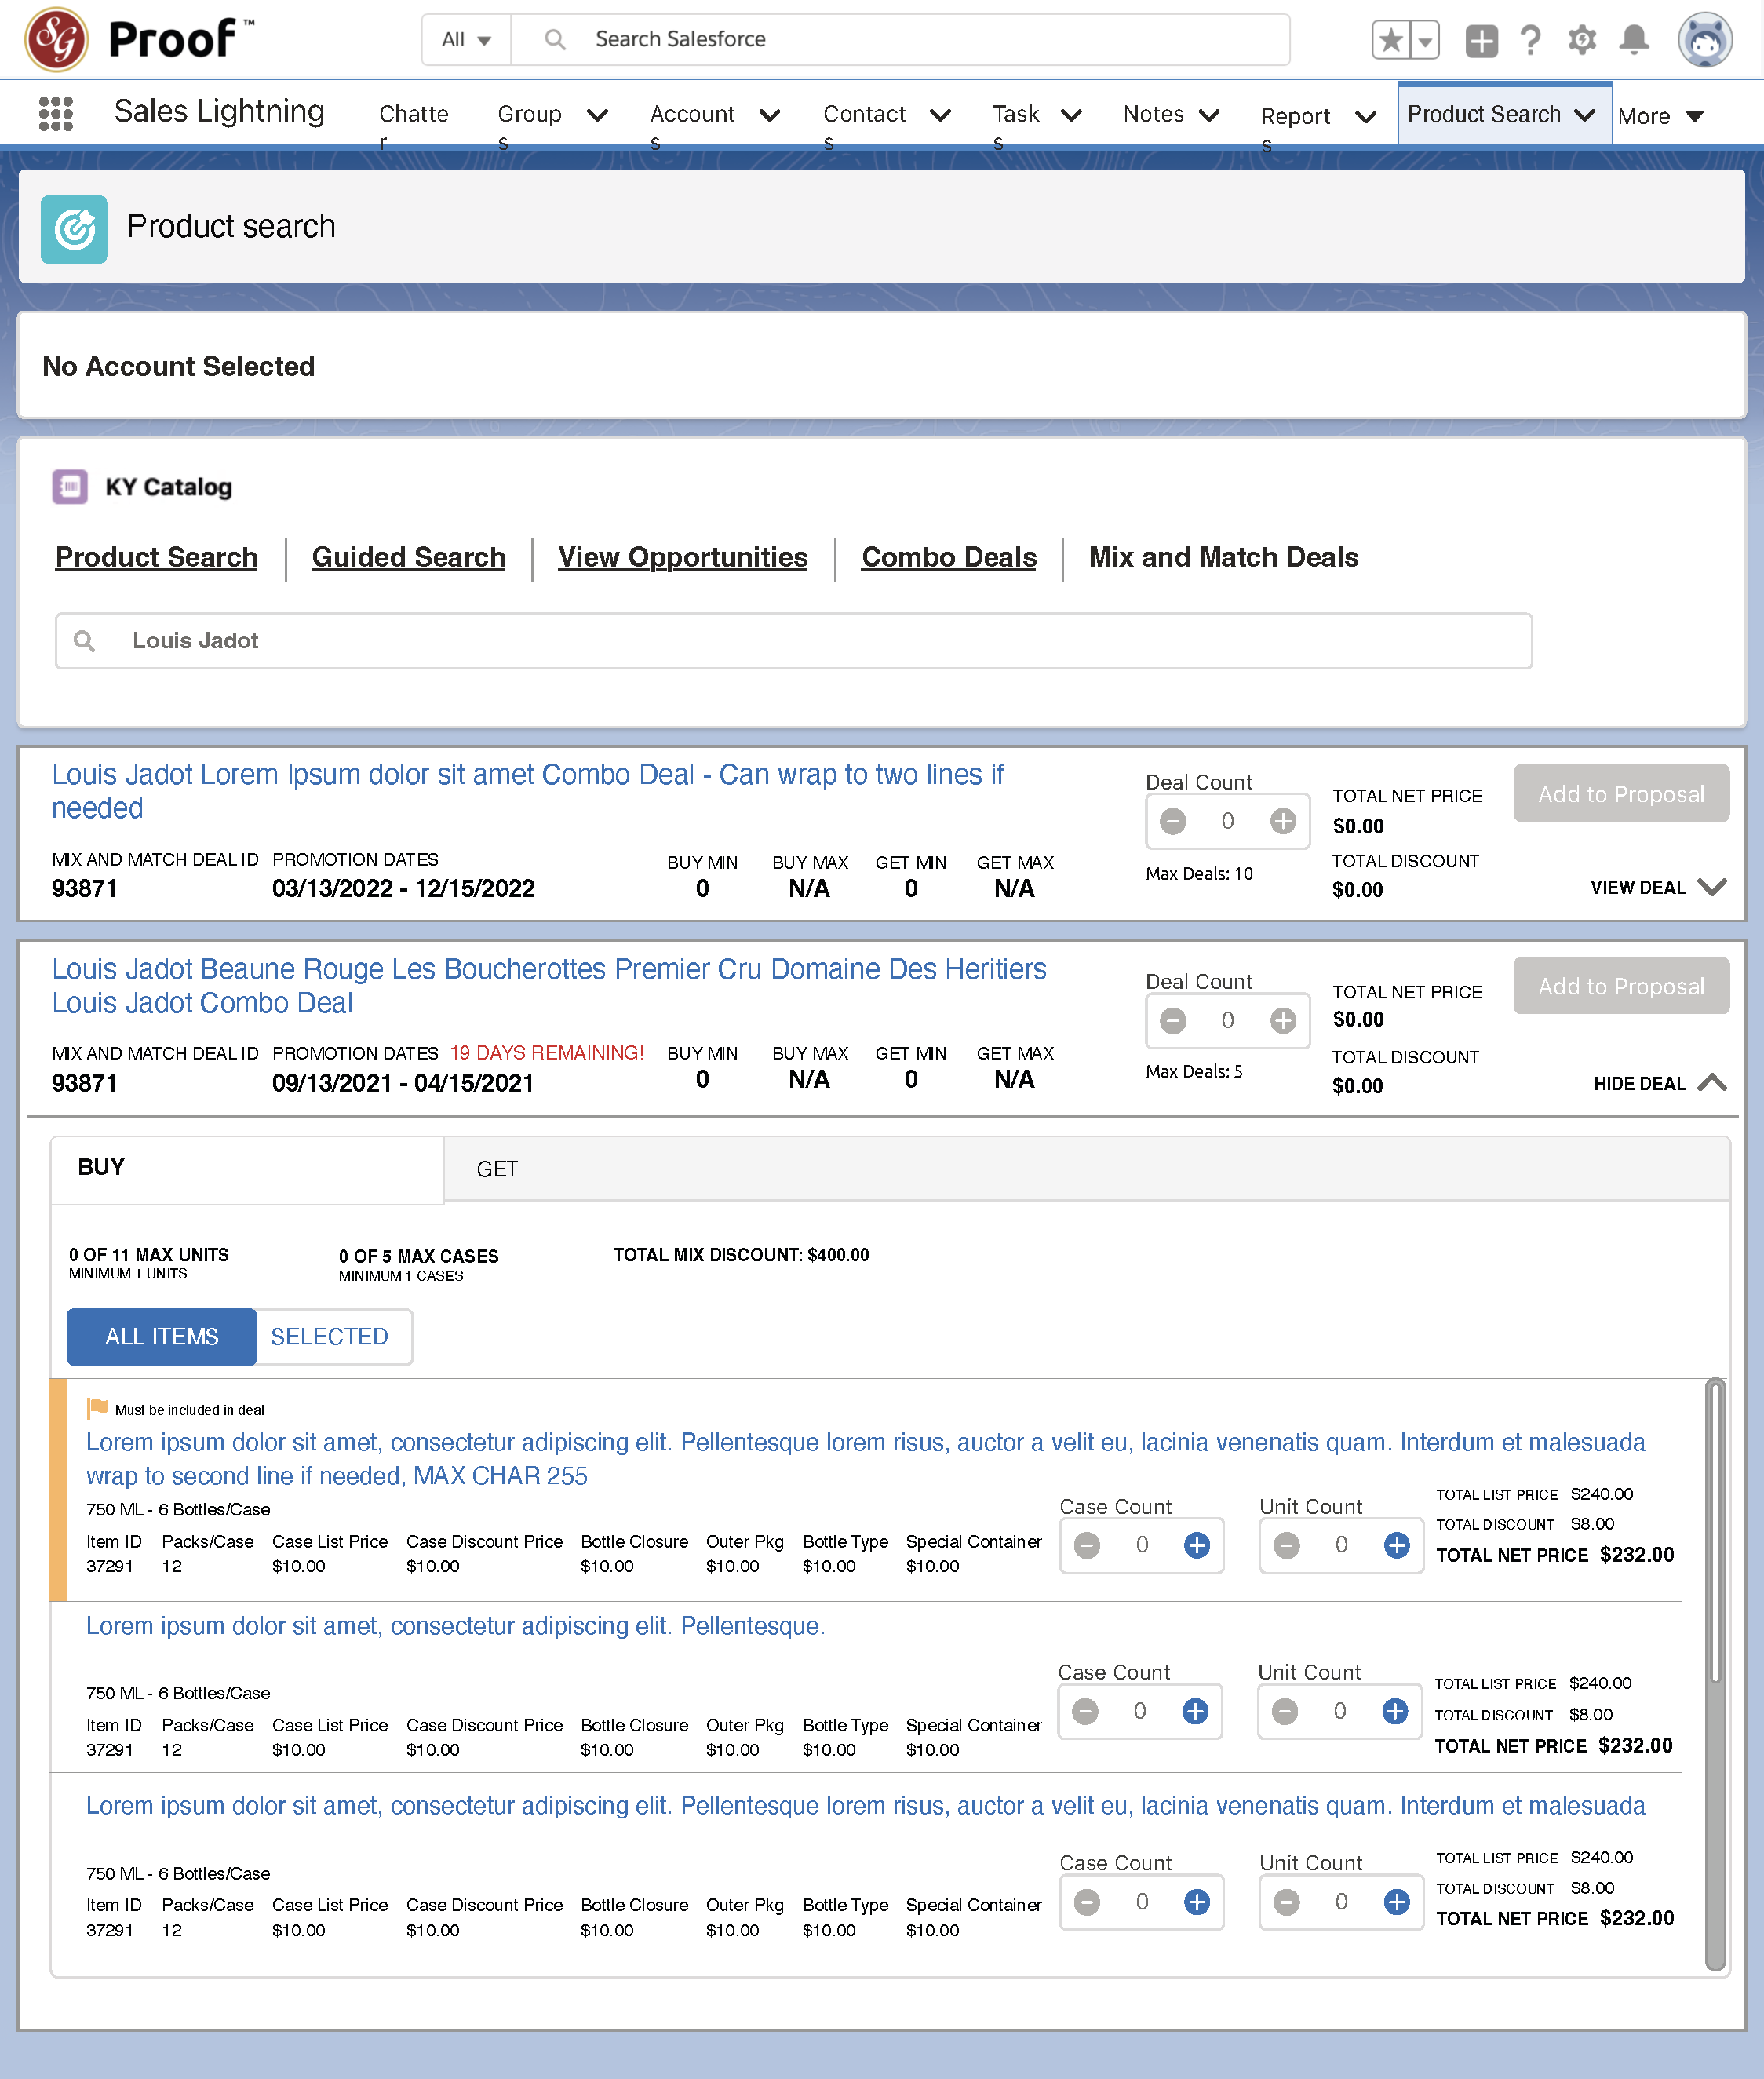The image size is (1764, 2079).
Task: Open the setup gear icon
Action: tap(1581, 40)
